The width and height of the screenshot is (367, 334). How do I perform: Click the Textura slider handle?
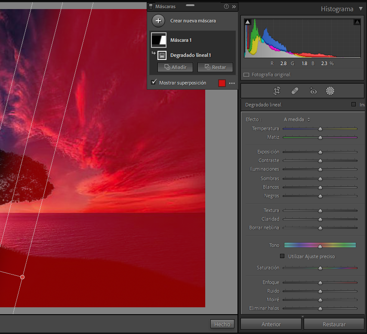[x=320, y=211]
